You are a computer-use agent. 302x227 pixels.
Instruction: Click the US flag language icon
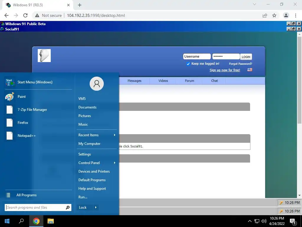[x=250, y=70]
